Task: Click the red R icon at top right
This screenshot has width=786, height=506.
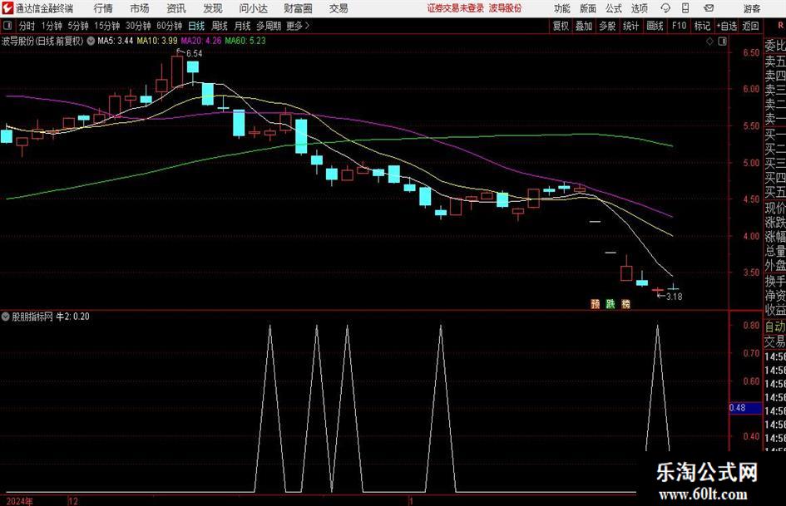Action: tap(781, 26)
